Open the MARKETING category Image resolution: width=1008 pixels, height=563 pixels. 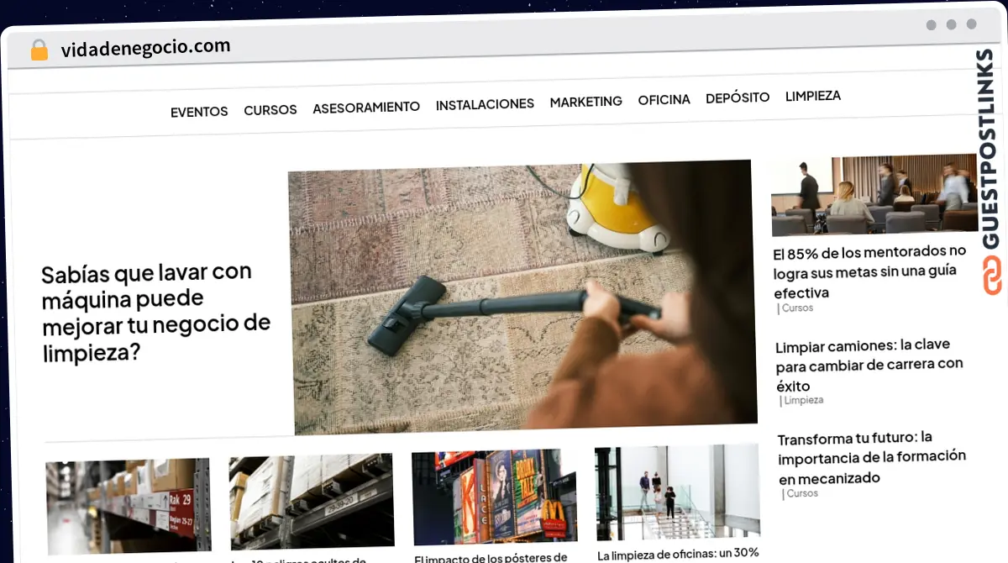(586, 102)
